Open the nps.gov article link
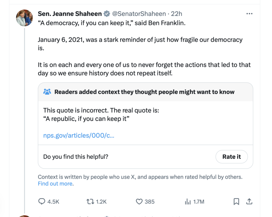Image resolution: width=272 pixels, height=217 pixels. (x=79, y=135)
